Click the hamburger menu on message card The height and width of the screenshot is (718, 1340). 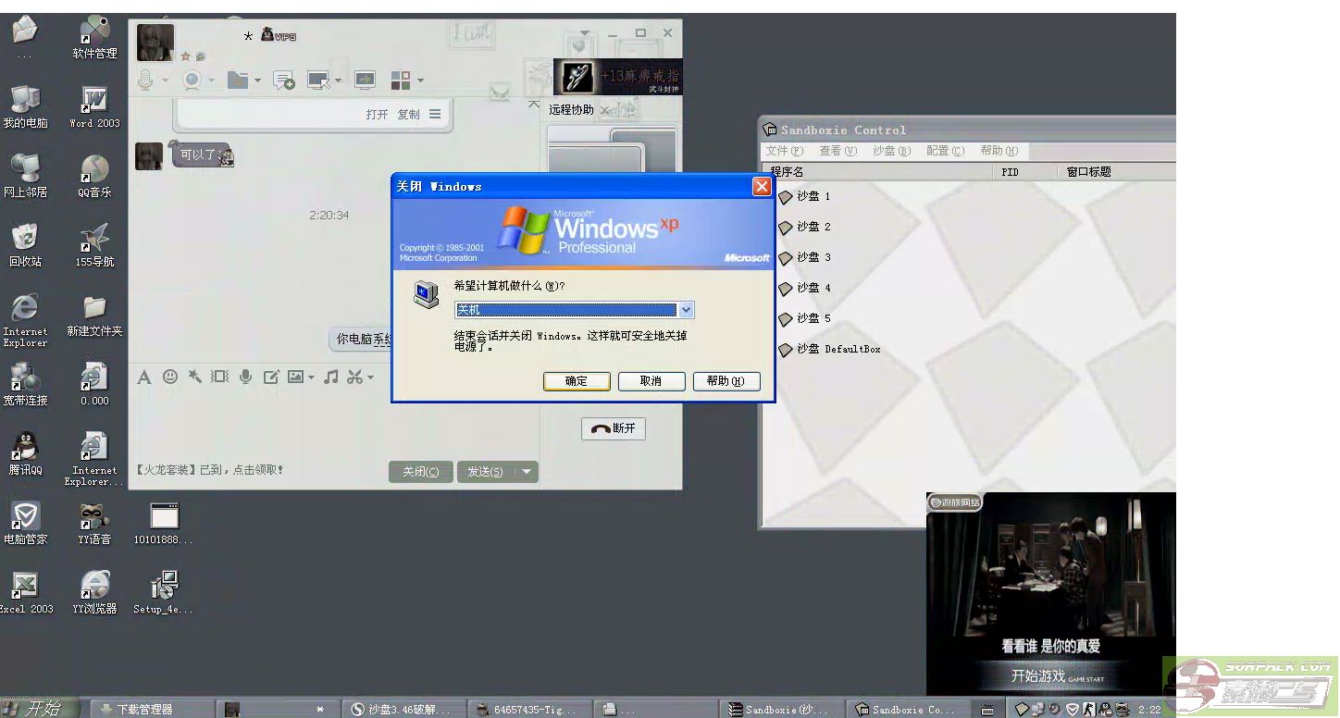coord(435,115)
